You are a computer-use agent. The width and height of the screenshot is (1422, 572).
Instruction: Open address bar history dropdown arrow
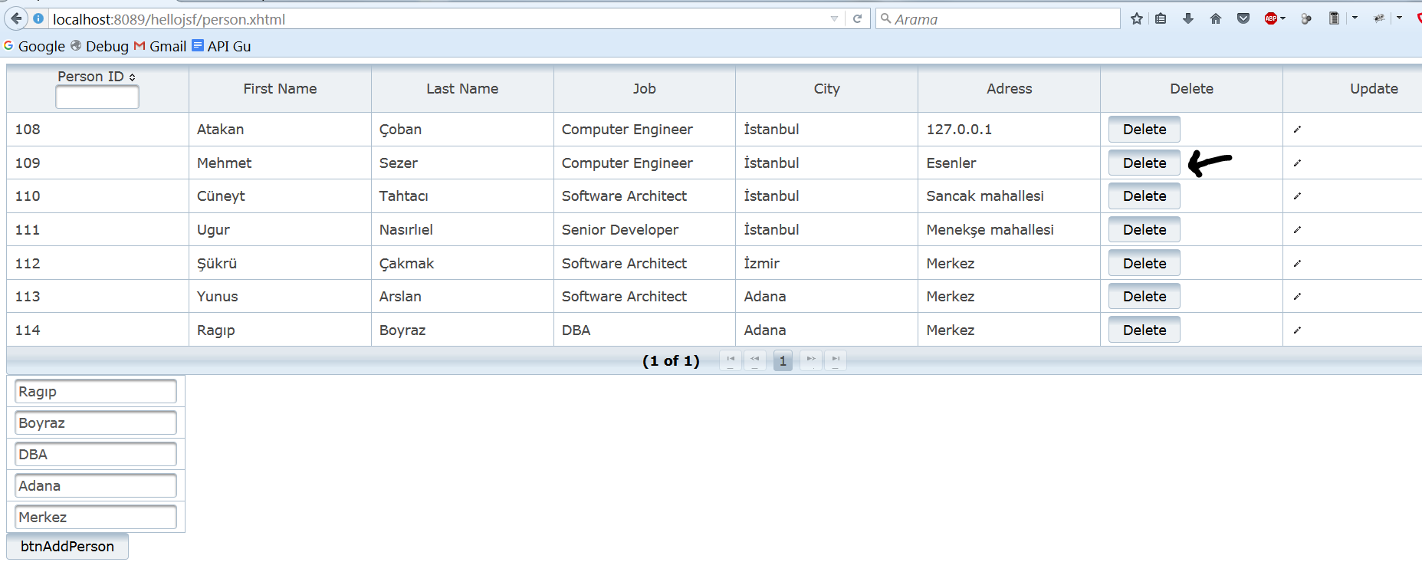[834, 18]
